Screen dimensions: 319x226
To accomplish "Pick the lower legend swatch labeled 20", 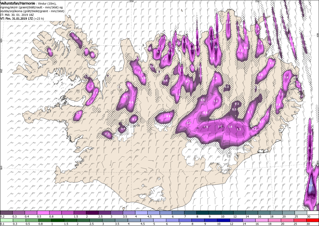I will 287,220.
